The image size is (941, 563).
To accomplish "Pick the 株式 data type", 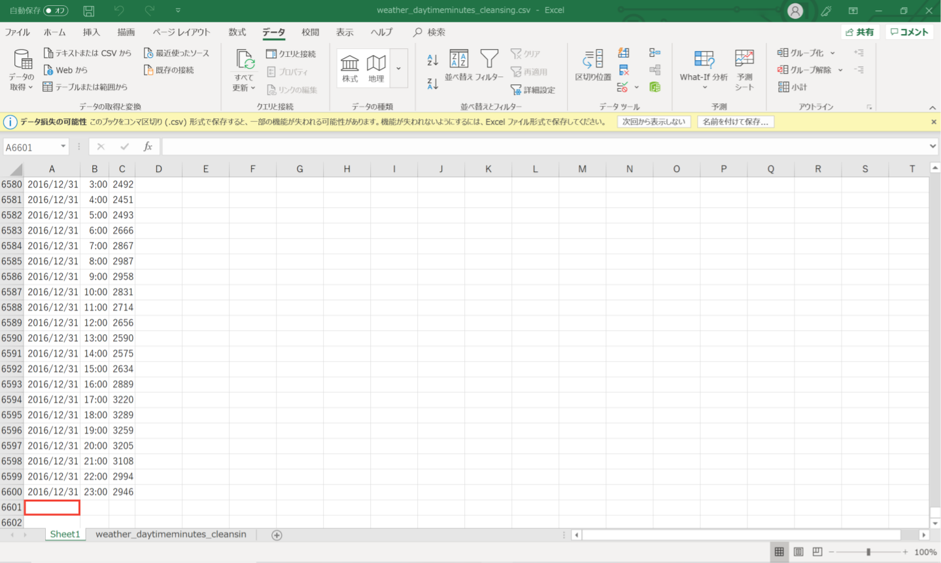I will click(350, 68).
